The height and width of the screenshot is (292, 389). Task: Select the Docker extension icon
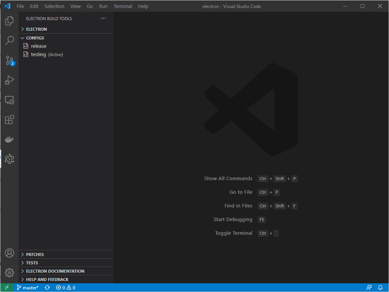(x=9, y=139)
